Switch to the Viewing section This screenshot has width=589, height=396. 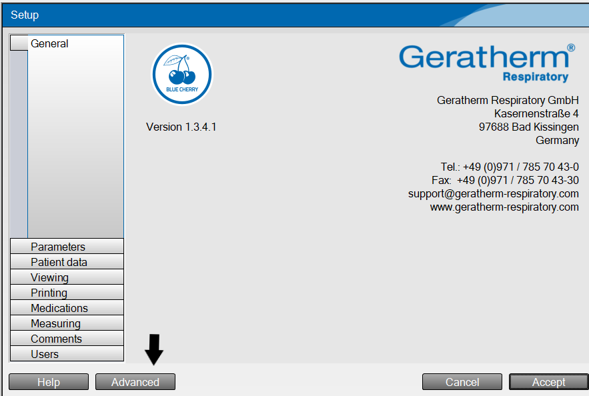(x=67, y=277)
